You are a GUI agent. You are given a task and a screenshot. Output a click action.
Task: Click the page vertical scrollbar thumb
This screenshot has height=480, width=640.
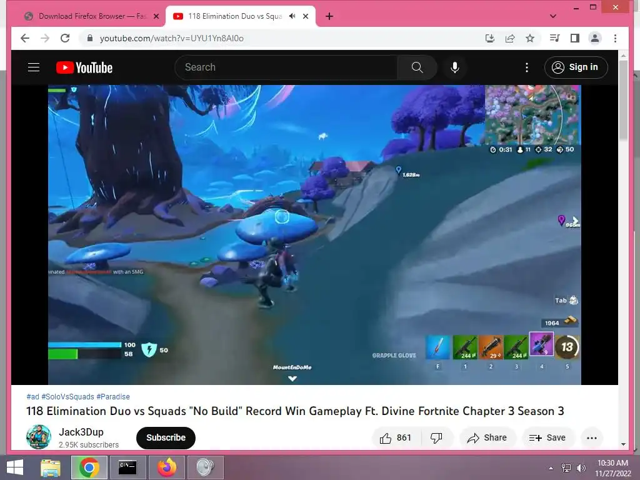tap(623, 100)
